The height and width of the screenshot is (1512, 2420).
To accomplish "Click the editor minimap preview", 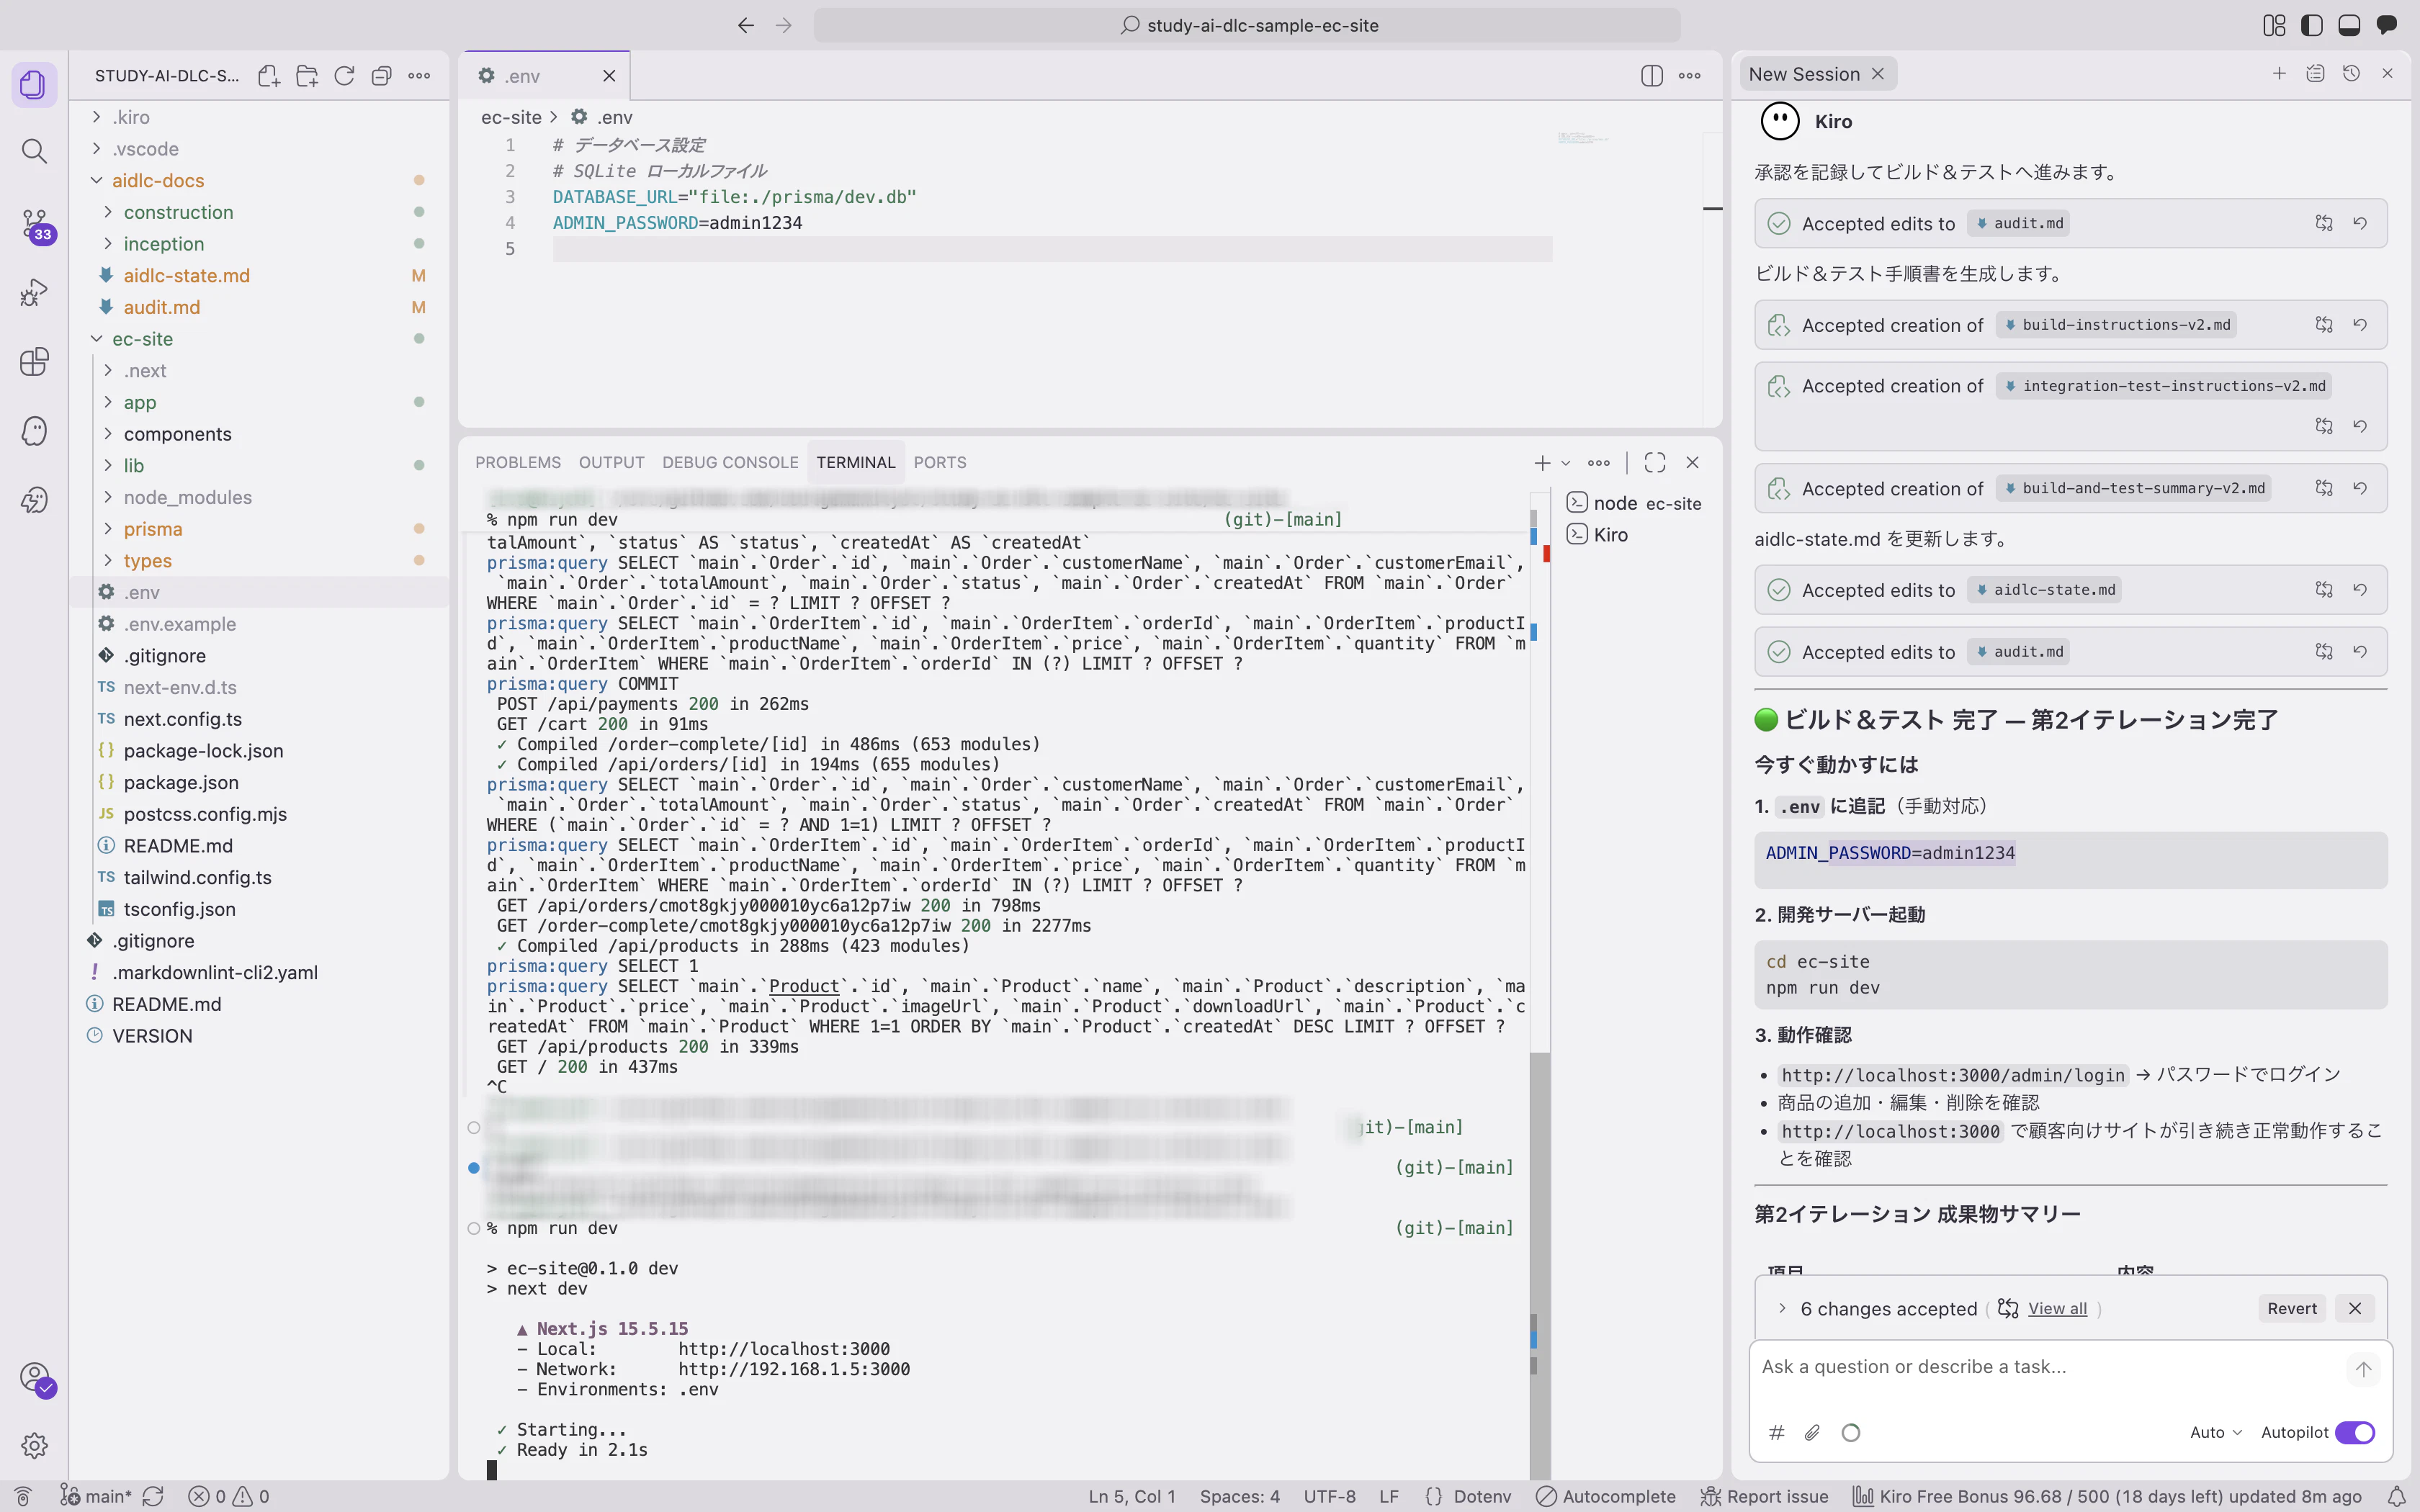I will (x=1583, y=138).
